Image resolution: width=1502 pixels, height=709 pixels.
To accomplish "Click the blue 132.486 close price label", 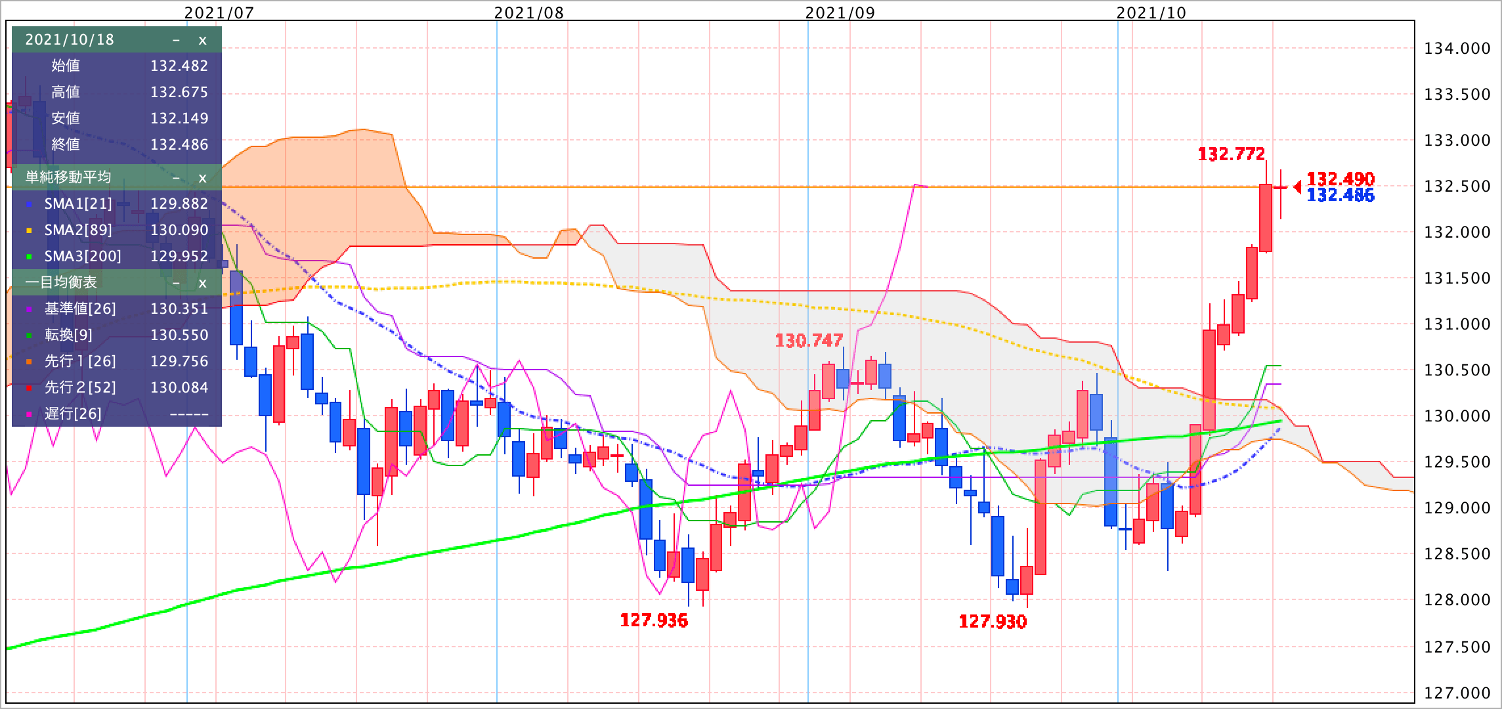I will tap(1341, 195).
